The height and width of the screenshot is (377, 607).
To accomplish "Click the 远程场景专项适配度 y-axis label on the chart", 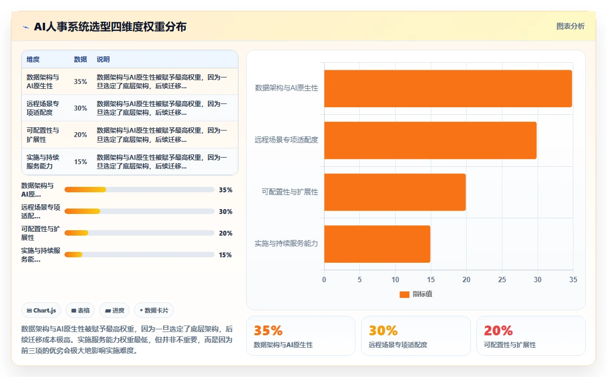I will [x=287, y=140].
